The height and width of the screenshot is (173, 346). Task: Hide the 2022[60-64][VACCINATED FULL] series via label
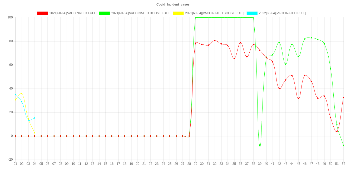pos(282,13)
